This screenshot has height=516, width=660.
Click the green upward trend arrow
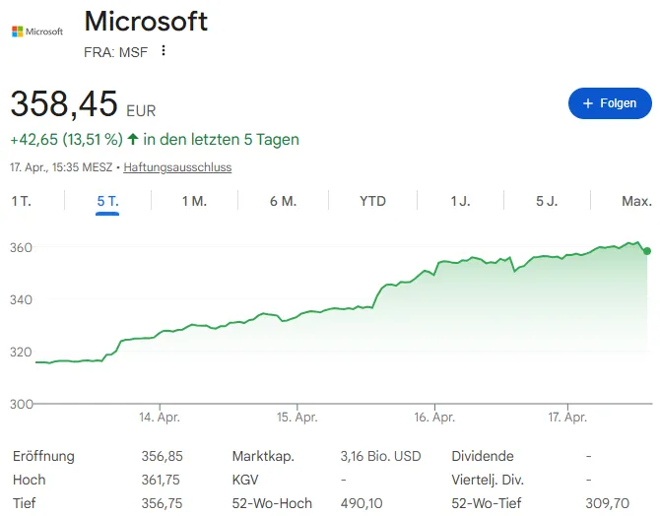pos(133,139)
